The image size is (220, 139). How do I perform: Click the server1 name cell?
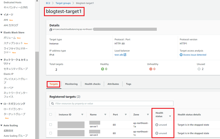pyautogui.click(x=94, y=126)
